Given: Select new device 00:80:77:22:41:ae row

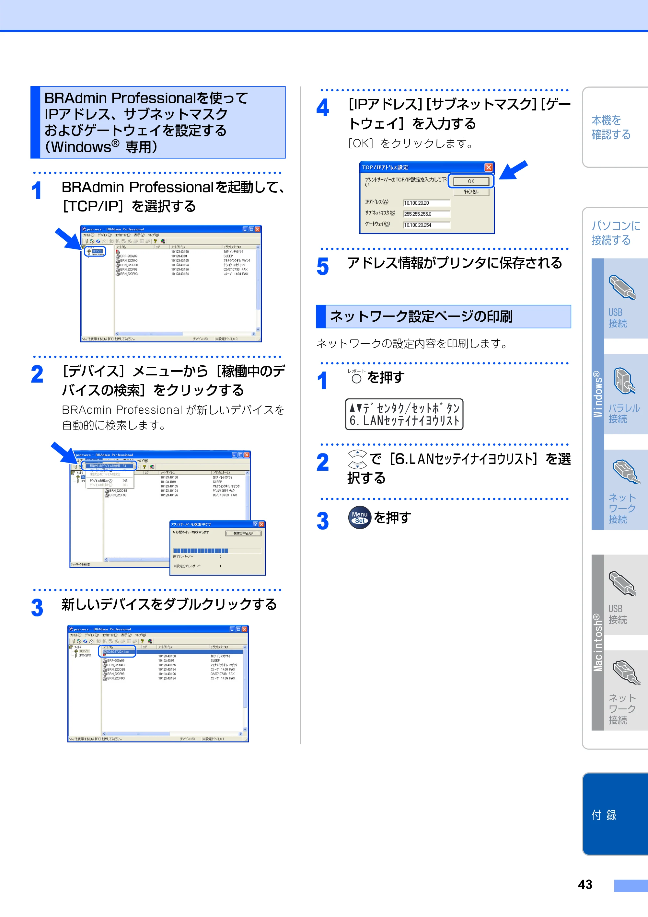Looking at the screenshot, I should tap(173, 651).
